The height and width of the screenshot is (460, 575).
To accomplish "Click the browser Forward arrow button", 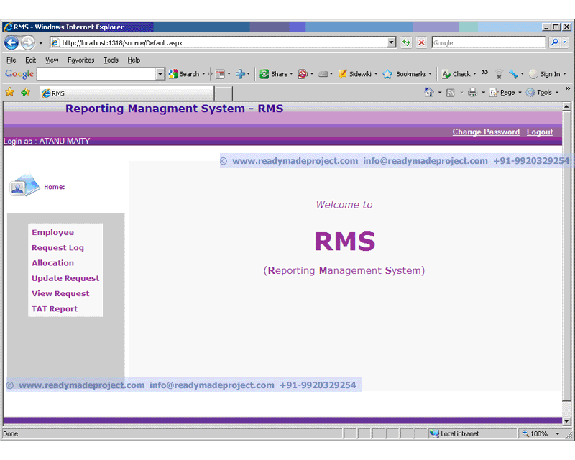I will point(28,43).
